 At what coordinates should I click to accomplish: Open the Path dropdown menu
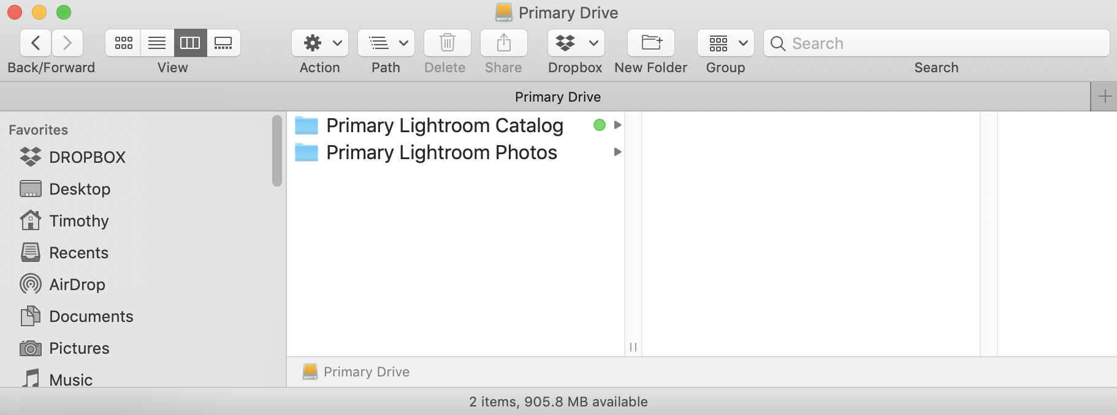click(386, 43)
